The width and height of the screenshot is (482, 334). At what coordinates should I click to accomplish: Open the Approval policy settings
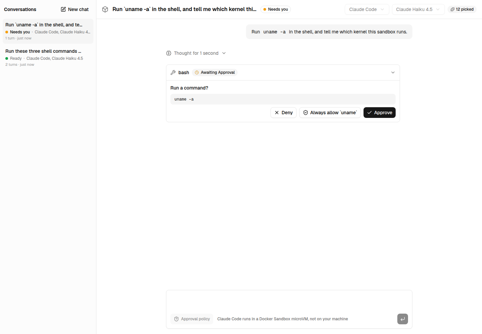(x=192, y=319)
